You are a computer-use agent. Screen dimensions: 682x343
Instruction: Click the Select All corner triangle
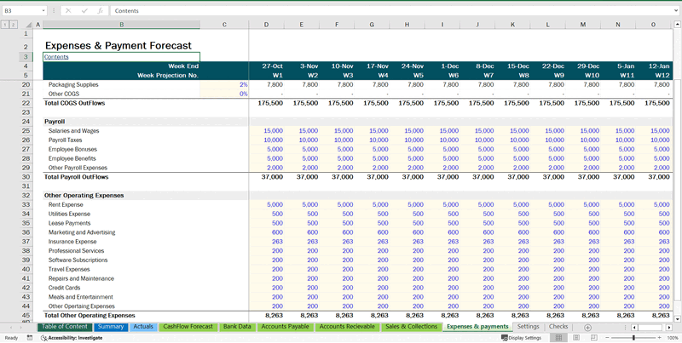pyautogui.click(x=32, y=25)
